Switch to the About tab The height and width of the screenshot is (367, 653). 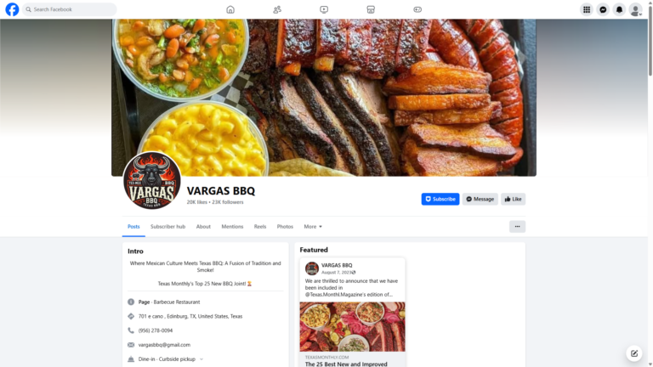point(203,226)
